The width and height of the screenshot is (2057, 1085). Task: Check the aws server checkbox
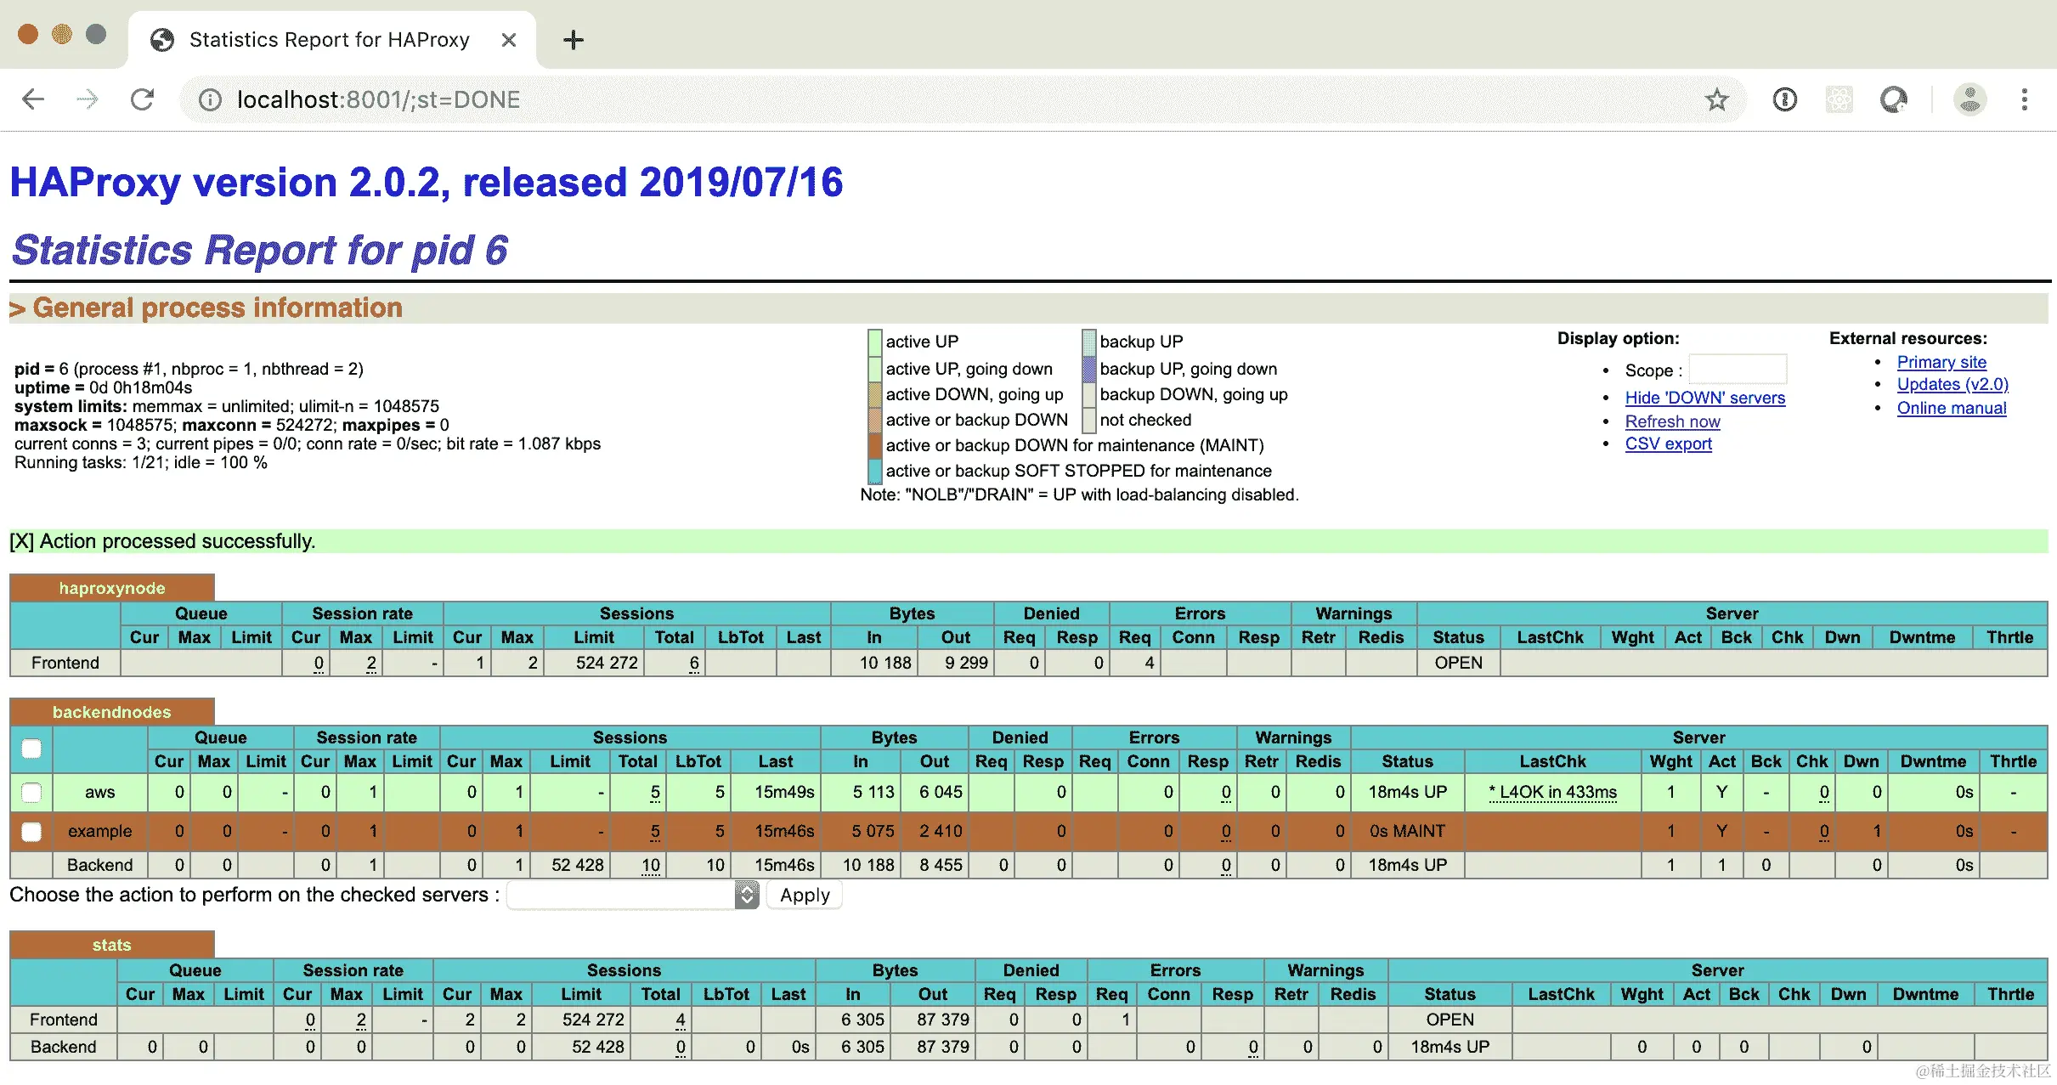(31, 793)
